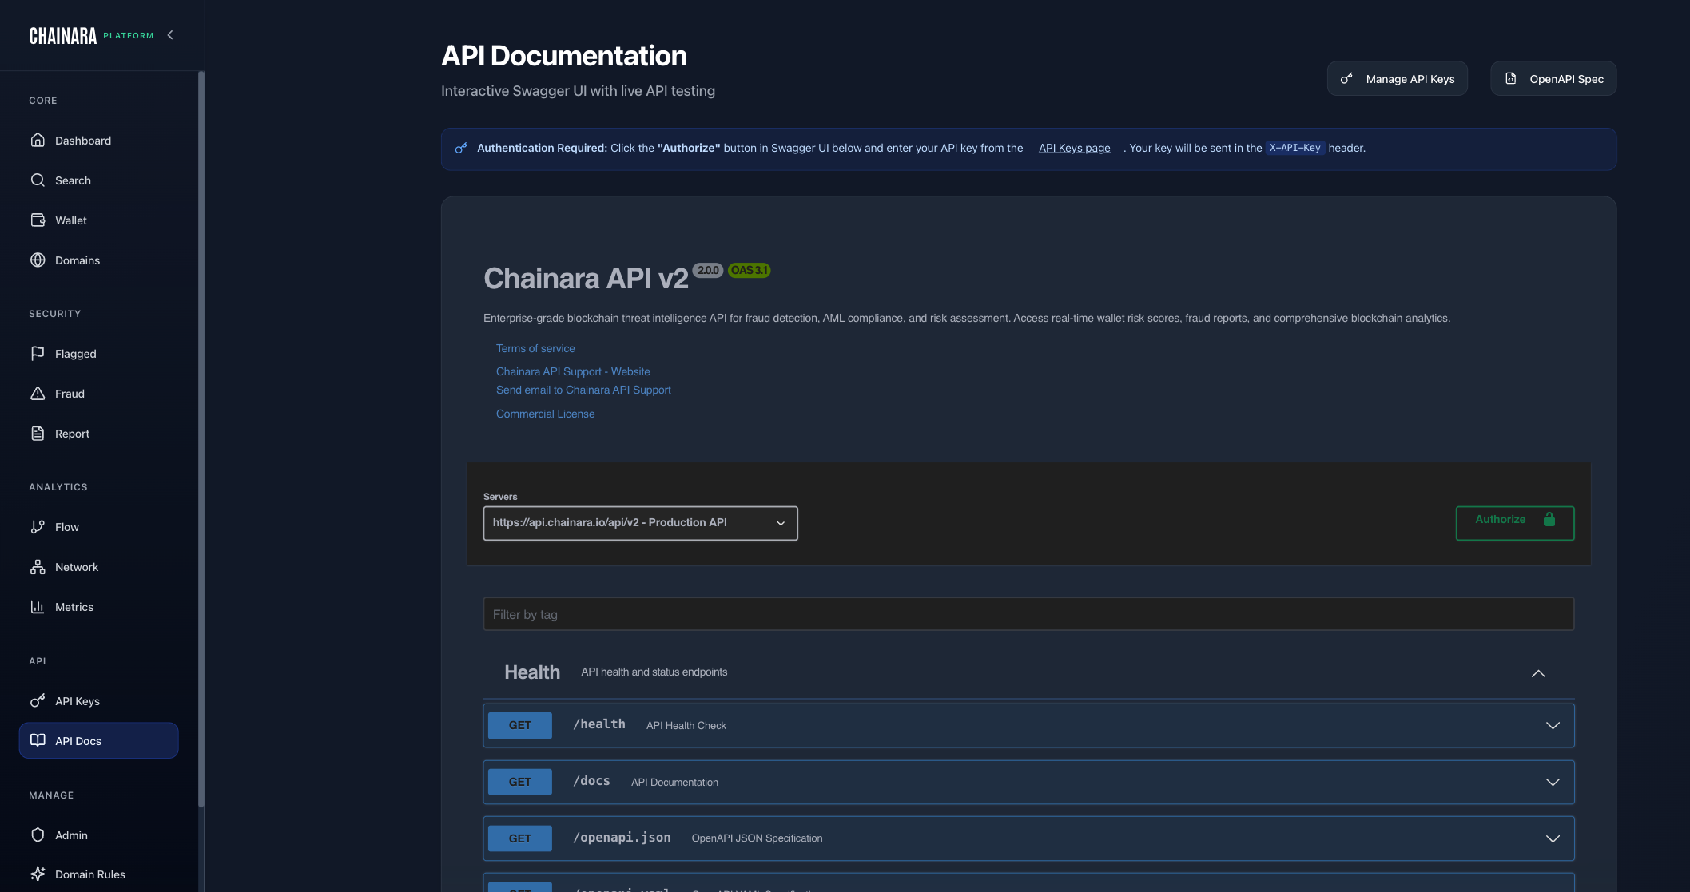Open the Flagged page
The image size is (1690, 892).
click(98, 353)
